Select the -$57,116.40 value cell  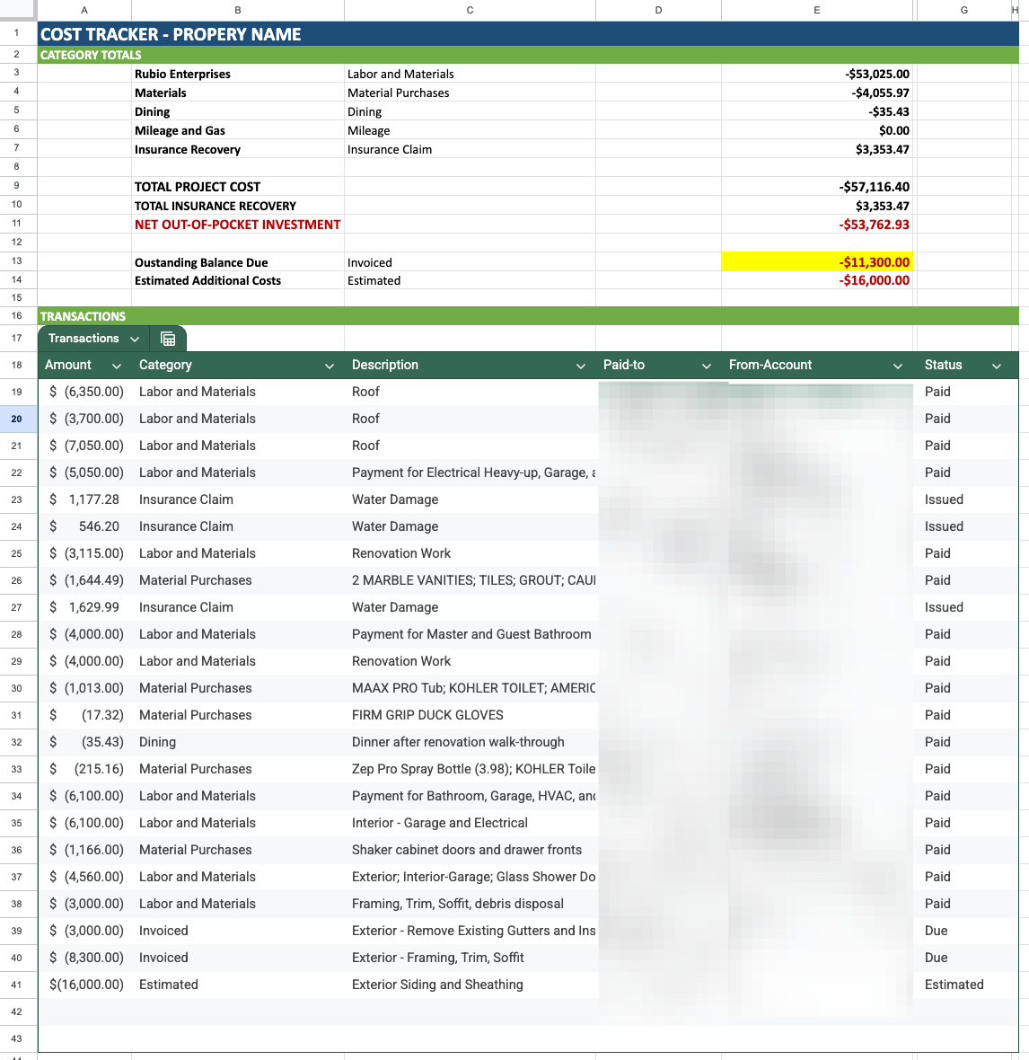(817, 187)
